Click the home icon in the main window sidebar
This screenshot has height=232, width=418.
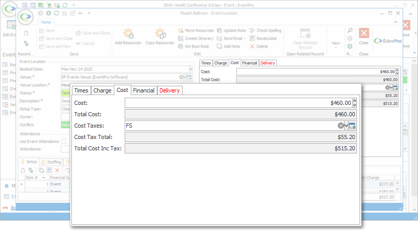(x=6, y=186)
